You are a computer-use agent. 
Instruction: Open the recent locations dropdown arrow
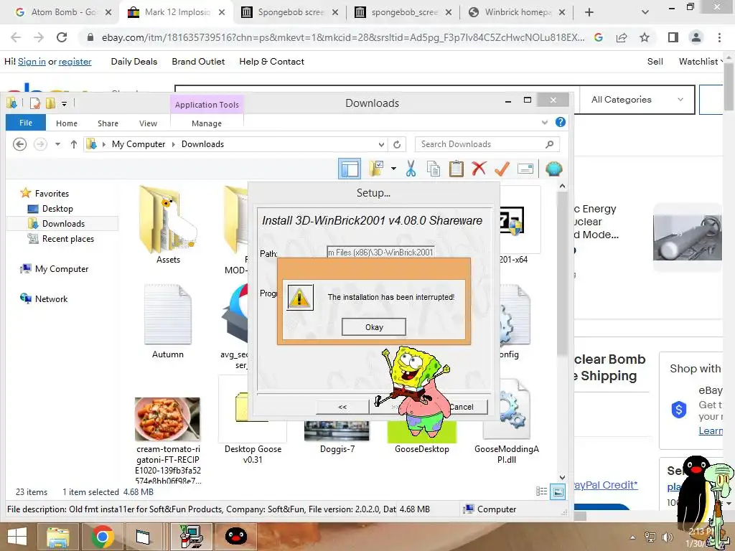[x=57, y=144]
